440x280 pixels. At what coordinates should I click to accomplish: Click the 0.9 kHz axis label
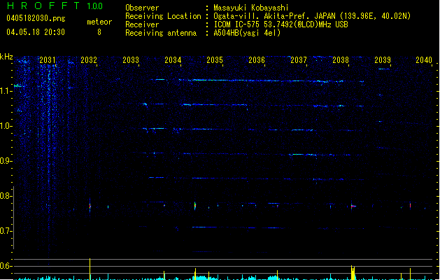6,161
